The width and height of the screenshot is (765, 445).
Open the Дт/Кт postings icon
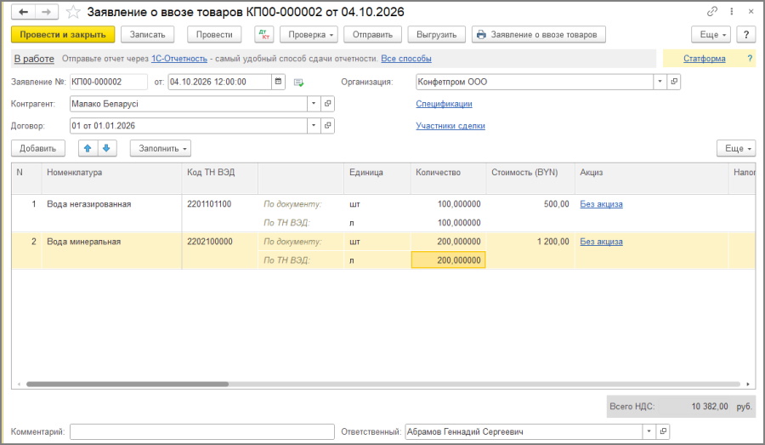[264, 35]
